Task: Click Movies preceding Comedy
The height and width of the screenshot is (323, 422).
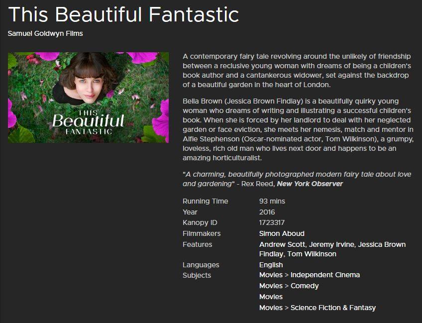Action: [271, 286]
